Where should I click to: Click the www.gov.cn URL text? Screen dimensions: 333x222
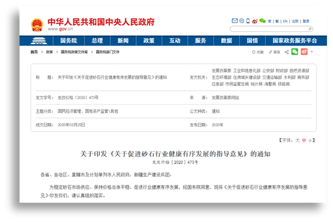click(60, 29)
